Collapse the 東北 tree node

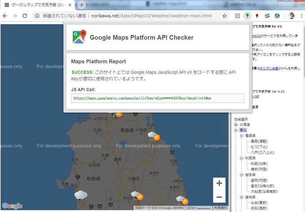coord(236,130)
